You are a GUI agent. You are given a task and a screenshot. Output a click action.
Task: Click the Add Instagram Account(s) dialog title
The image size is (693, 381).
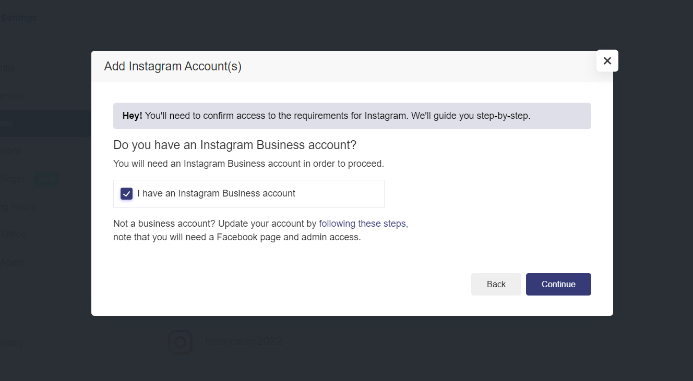click(173, 67)
